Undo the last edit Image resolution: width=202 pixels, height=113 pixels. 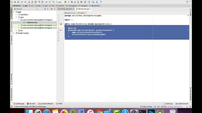coord(22,2)
